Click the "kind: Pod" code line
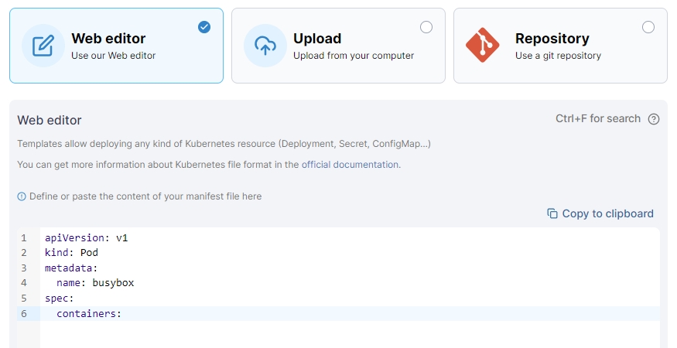This screenshot has height=348, width=677. [x=71, y=253]
